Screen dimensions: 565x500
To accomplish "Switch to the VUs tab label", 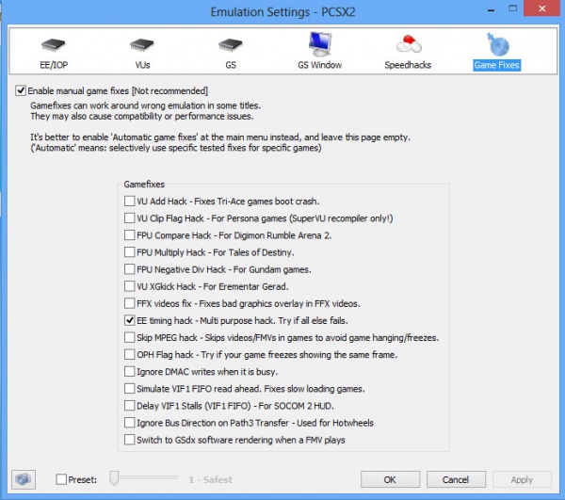I will click(x=142, y=65).
